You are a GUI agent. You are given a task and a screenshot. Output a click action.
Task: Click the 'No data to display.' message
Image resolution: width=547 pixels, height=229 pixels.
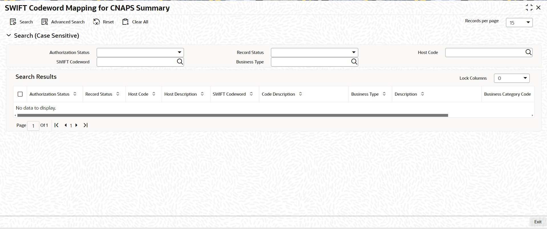pos(36,108)
